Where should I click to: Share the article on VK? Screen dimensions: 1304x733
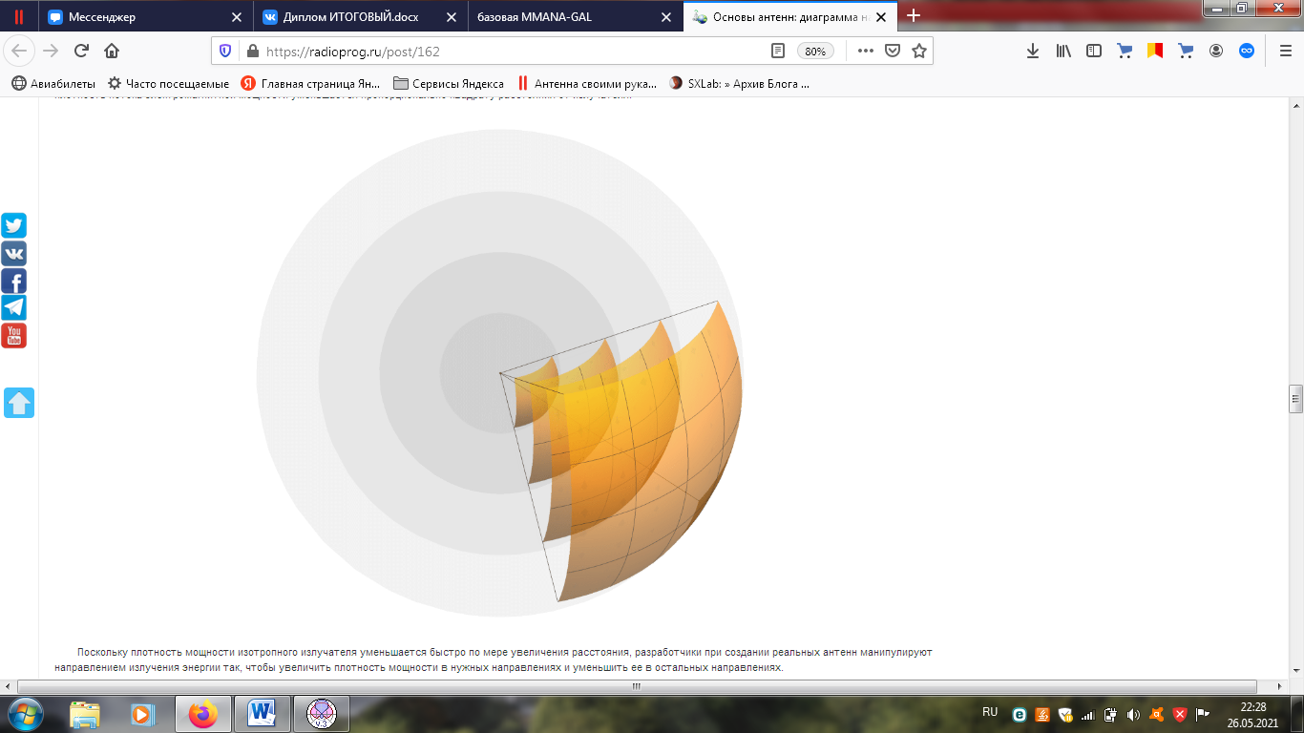13,253
